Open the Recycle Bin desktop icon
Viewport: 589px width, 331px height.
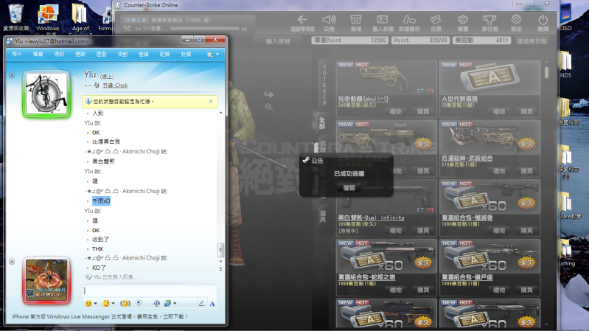click(15, 17)
